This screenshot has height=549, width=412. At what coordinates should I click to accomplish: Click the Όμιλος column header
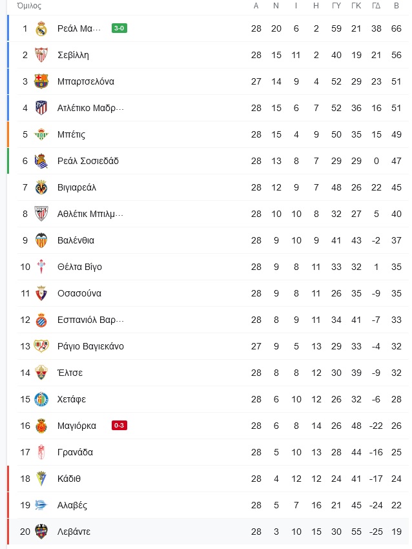click(29, 6)
